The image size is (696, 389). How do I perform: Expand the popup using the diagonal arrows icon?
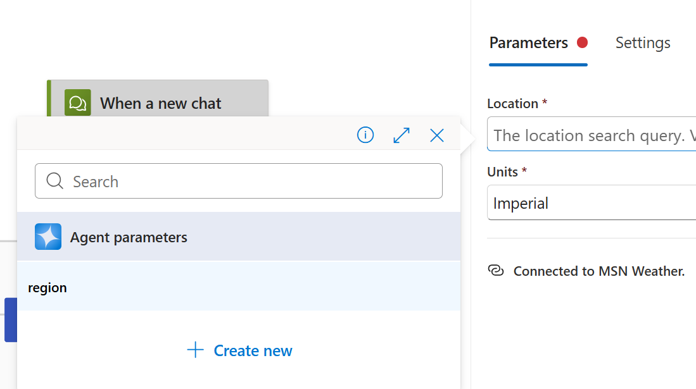click(x=401, y=135)
